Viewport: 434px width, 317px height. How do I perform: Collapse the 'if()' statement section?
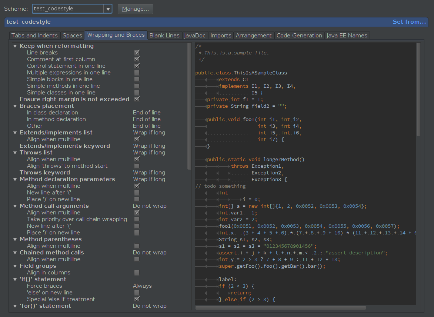point(14,279)
